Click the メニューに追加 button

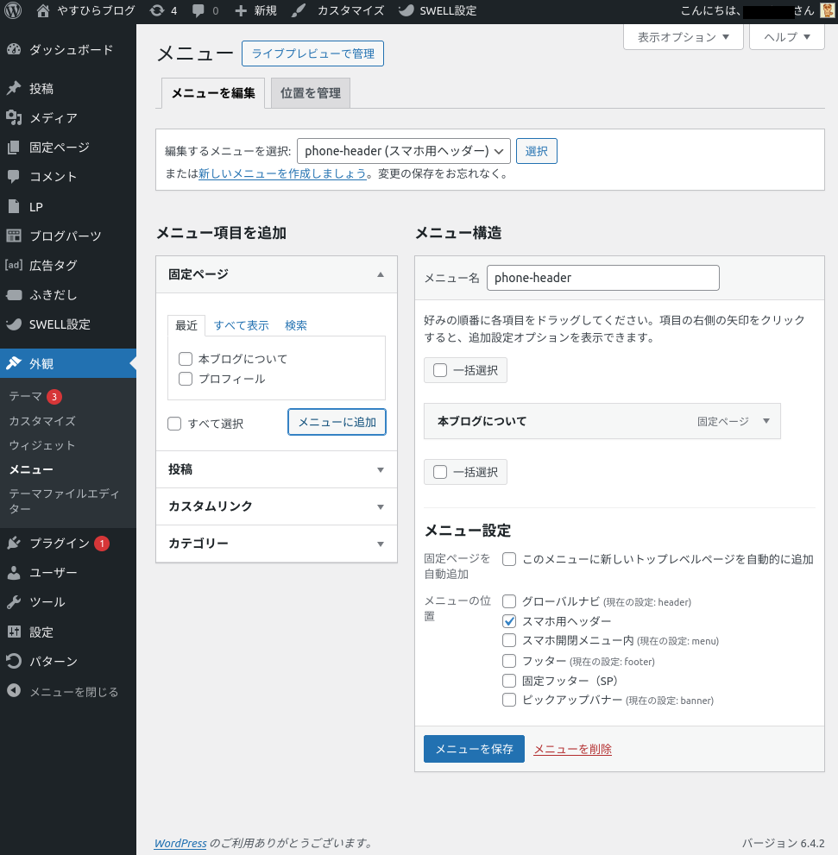pos(337,422)
